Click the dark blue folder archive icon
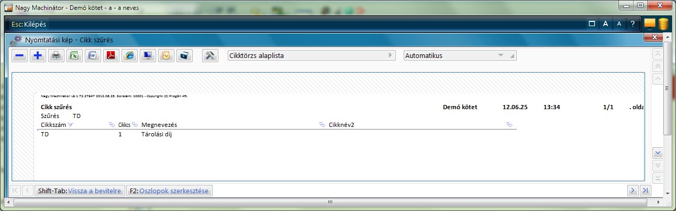The height and width of the screenshot is (211, 676). coord(184,55)
